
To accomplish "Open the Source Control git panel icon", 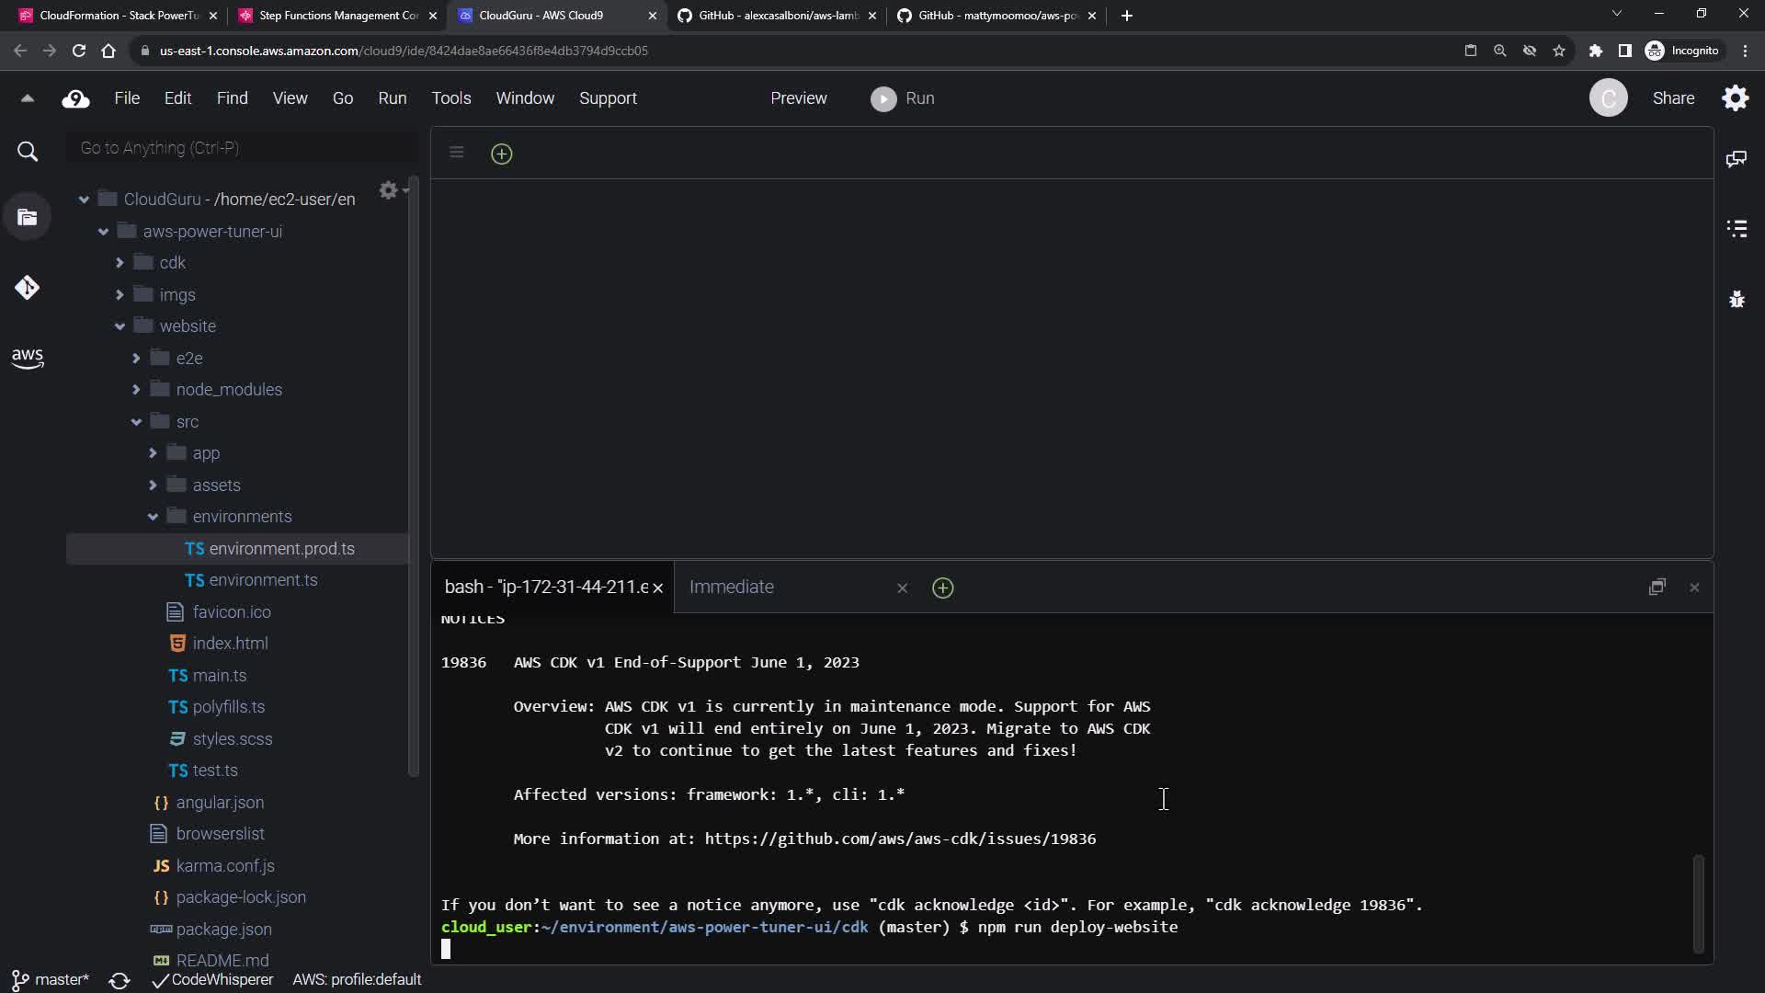I will (x=28, y=288).
